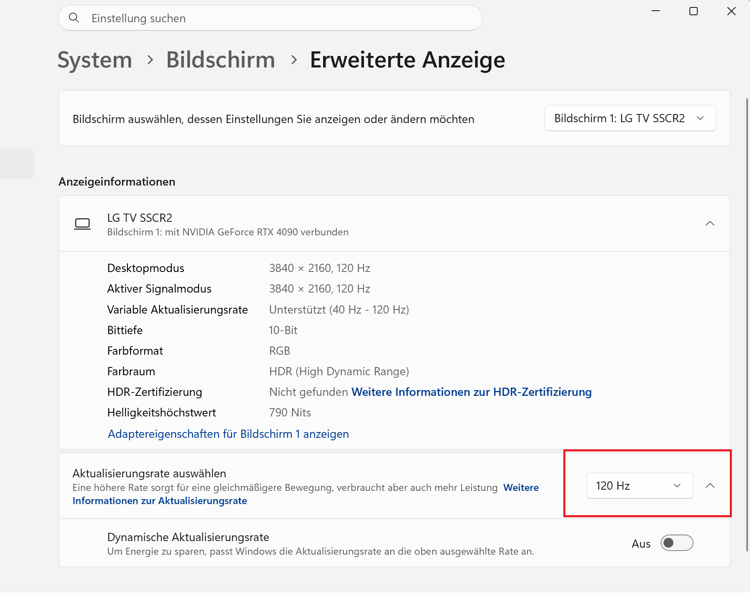Screen dimensions: 750x595
Task: Navigate to Bildschirm breadcrumb
Action: [x=220, y=60]
